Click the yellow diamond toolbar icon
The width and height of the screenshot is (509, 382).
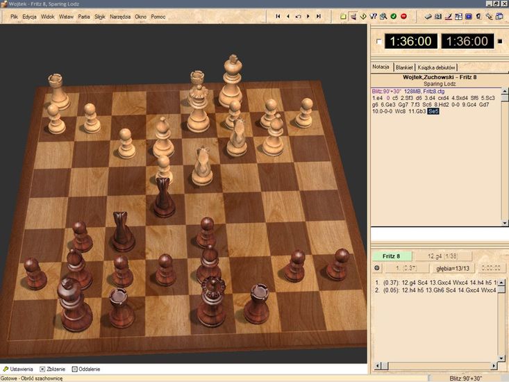pyautogui.click(x=363, y=15)
